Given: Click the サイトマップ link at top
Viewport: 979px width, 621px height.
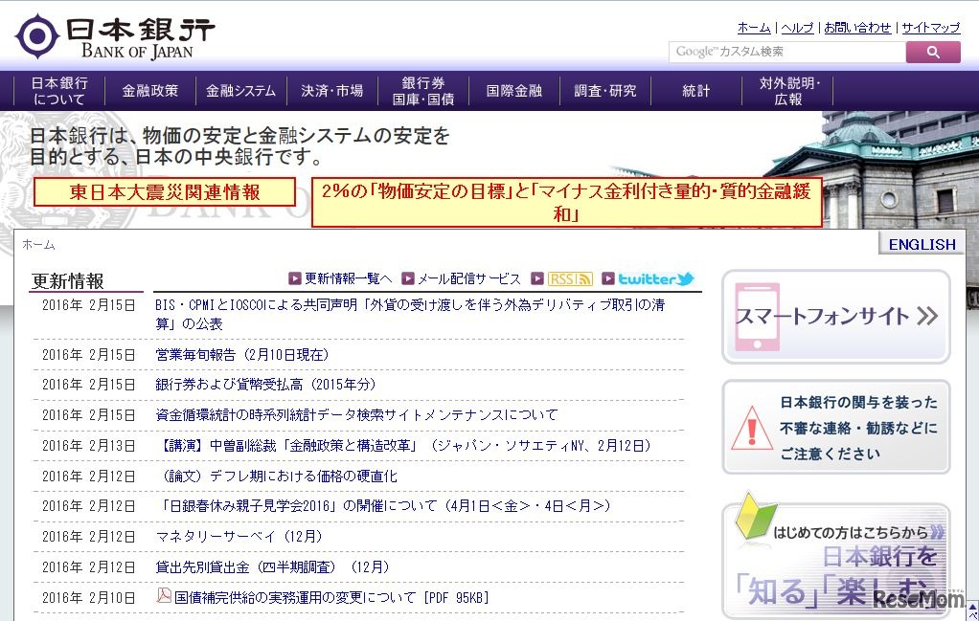Looking at the screenshot, I should tap(930, 28).
